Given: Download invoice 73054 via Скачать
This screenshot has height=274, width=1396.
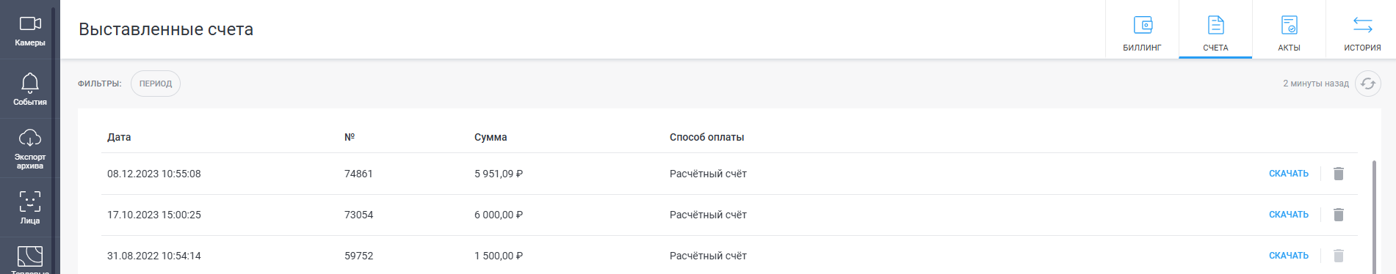Looking at the screenshot, I should pos(1289,215).
